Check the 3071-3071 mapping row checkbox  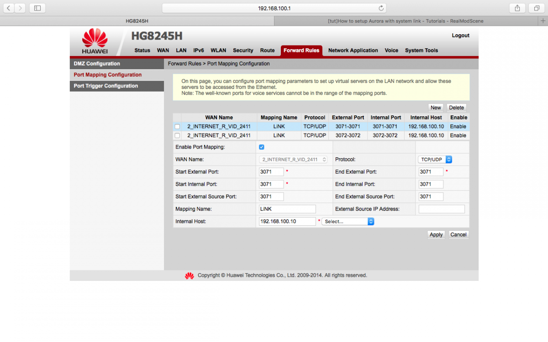click(x=177, y=127)
